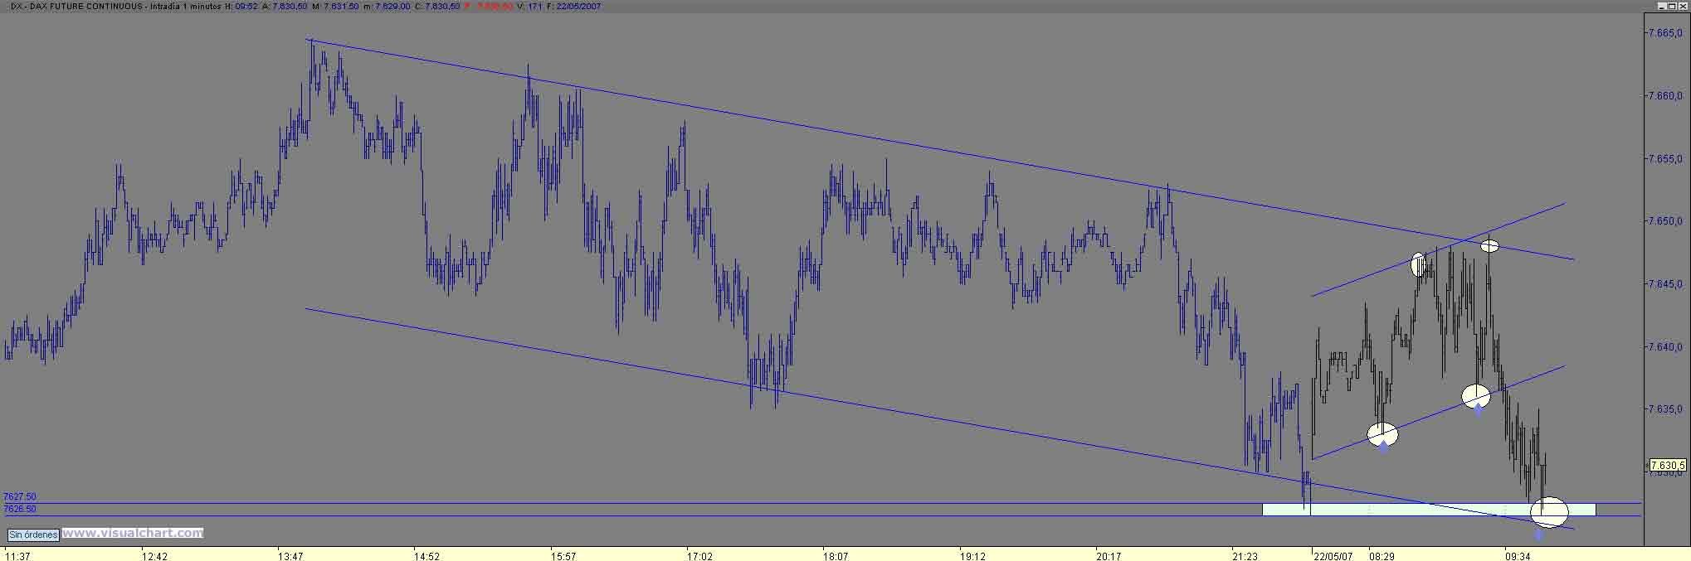The width and height of the screenshot is (1691, 561).
Task: Click the 13:47 time axis label
Action: pyautogui.click(x=290, y=556)
